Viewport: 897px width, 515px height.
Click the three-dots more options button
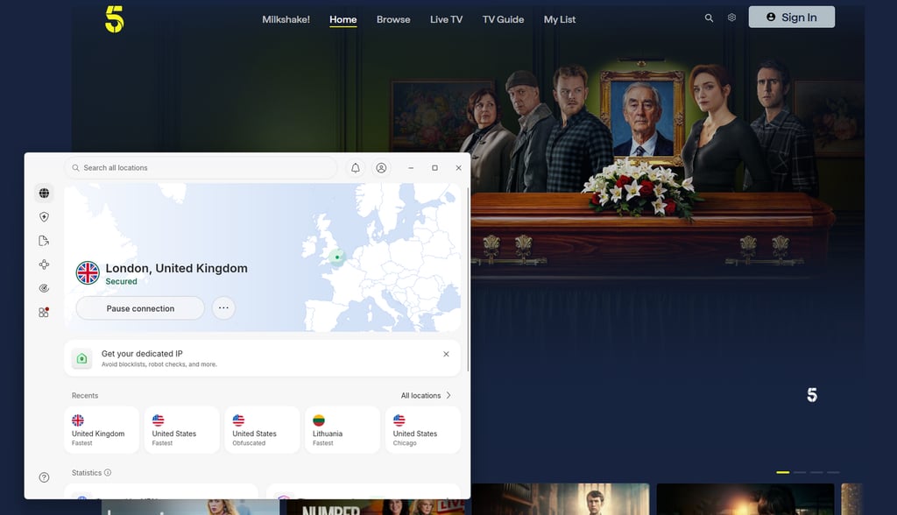(x=223, y=307)
